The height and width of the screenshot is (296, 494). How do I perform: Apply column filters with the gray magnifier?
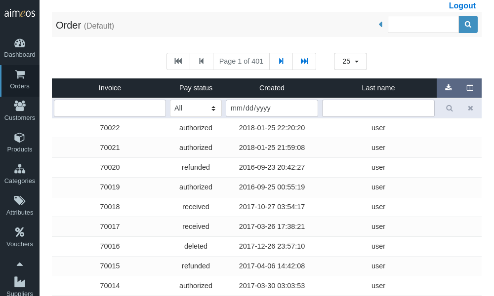[x=449, y=108]
